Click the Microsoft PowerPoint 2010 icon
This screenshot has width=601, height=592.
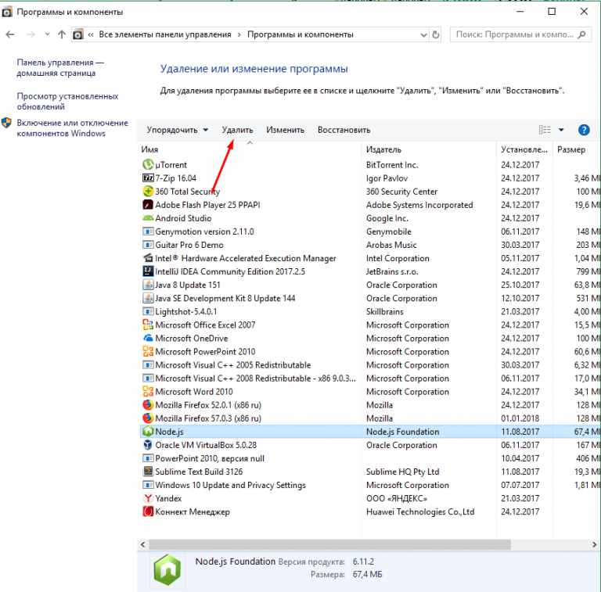[x=148, y=351]
